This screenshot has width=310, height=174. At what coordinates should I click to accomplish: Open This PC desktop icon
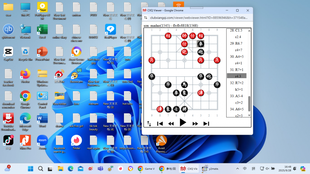pos(25,9)
